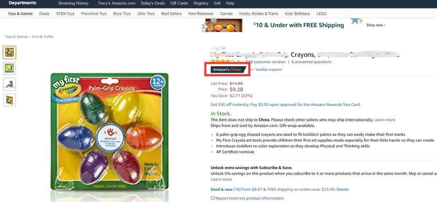Image resolution: width=437 pixels, height=202 pixels.
Task: View the 6 answered questions
Action: pyautogui.click(x=311, y=62)
